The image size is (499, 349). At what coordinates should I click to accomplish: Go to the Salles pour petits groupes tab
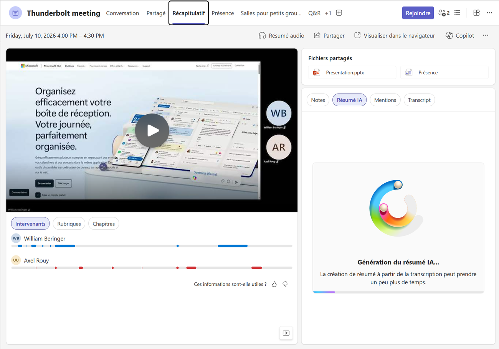point(271,13)
